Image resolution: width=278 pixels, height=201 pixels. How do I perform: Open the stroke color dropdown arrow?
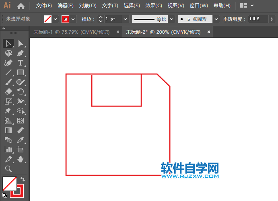pos(73,19)
